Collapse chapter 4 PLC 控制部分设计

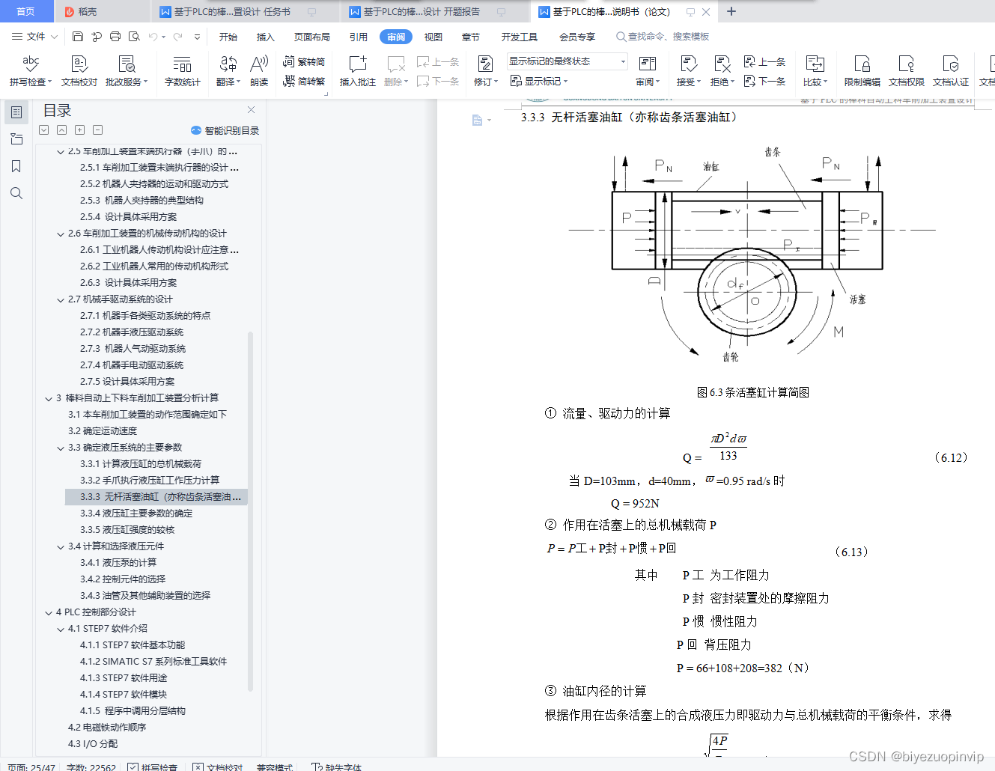click(49, 612)
